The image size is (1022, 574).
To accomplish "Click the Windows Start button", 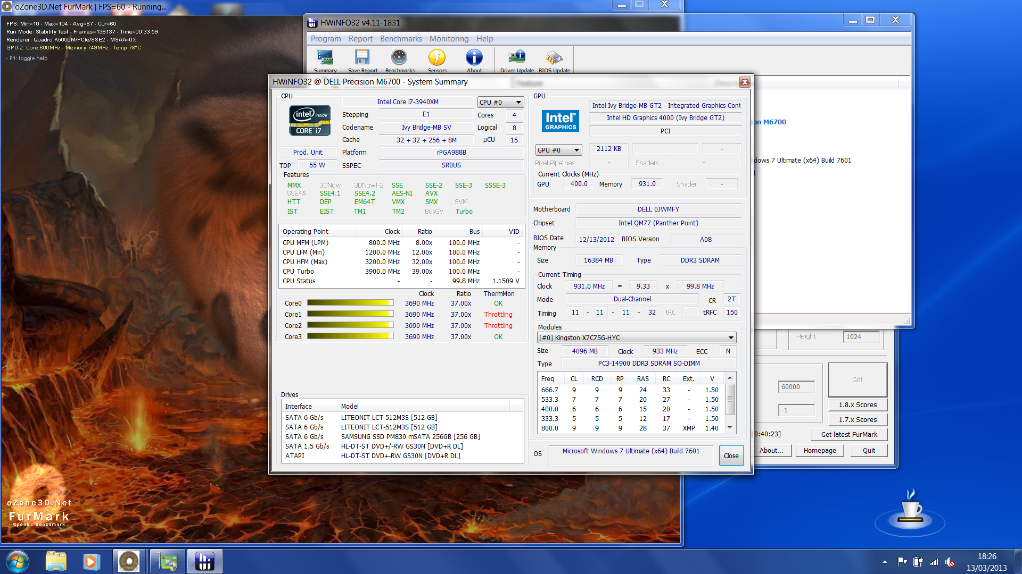I will [17, 561].
